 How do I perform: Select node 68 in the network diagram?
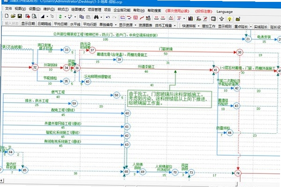(x=126, y=172)
